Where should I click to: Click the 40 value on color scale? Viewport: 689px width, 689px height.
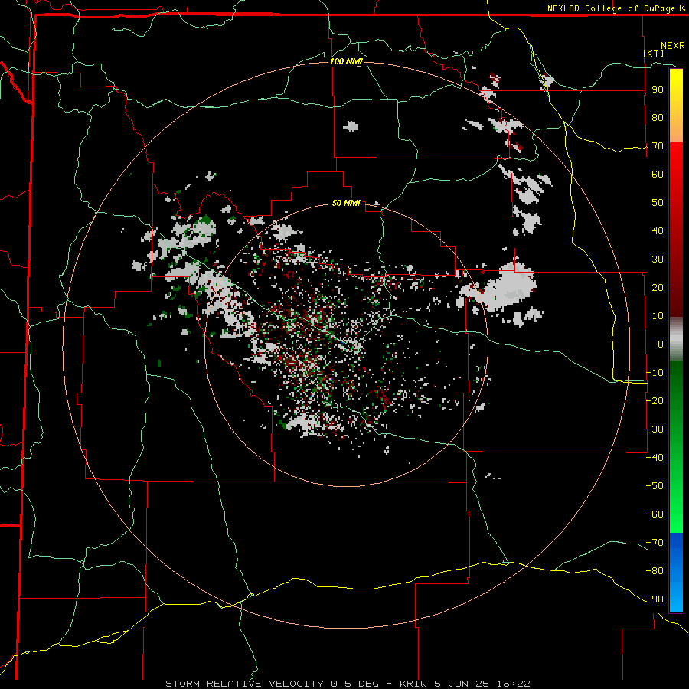click(658, 230)
